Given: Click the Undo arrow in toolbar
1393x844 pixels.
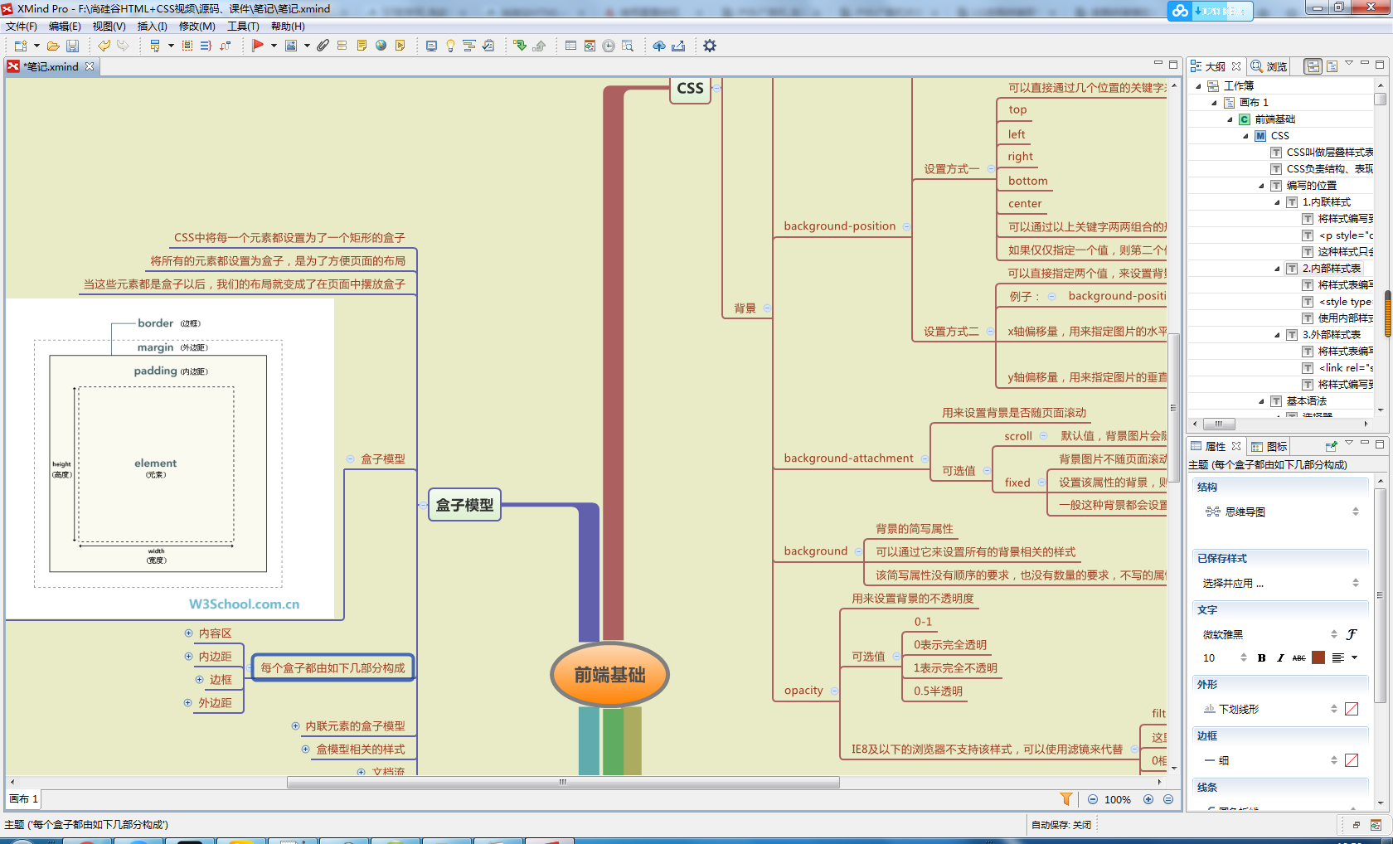Looking at the screenshot, I should pyautogui.click(x=104, y=46).
